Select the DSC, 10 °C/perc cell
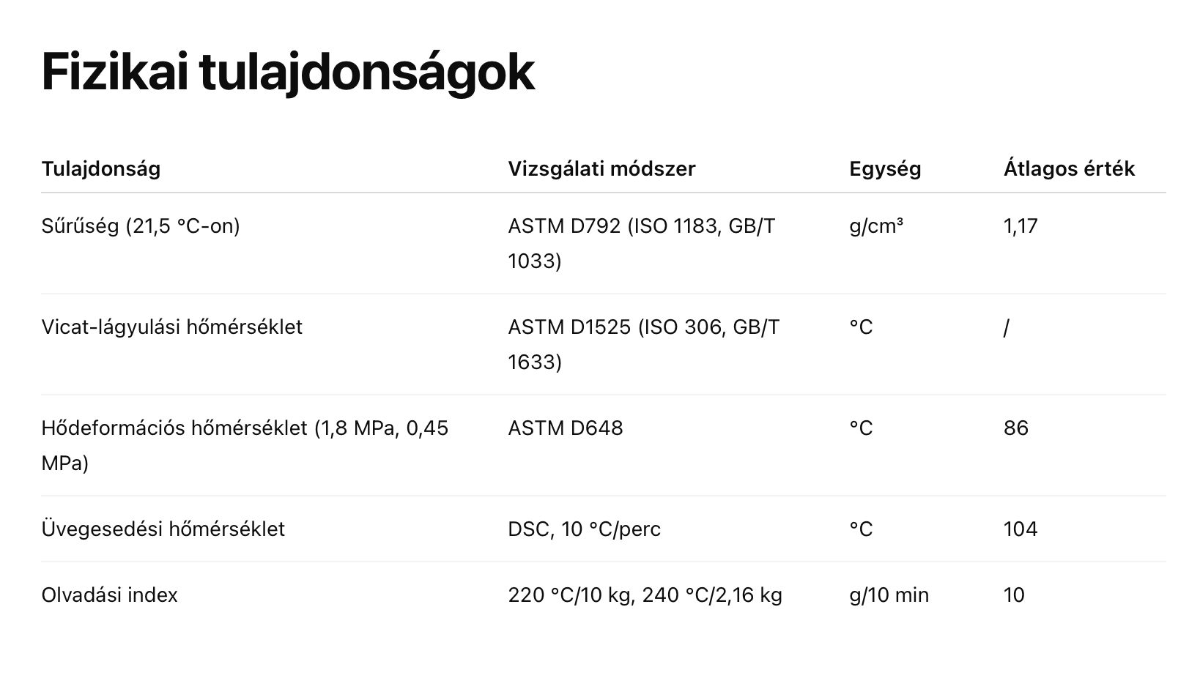This screenshot has height=678, width=1200. pyautogui.click(x=585, y=529)
